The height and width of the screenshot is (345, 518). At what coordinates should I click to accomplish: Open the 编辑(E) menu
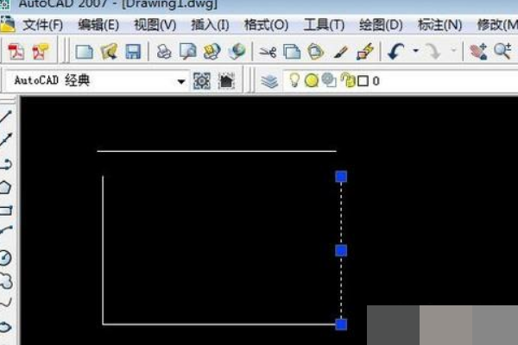98,25
